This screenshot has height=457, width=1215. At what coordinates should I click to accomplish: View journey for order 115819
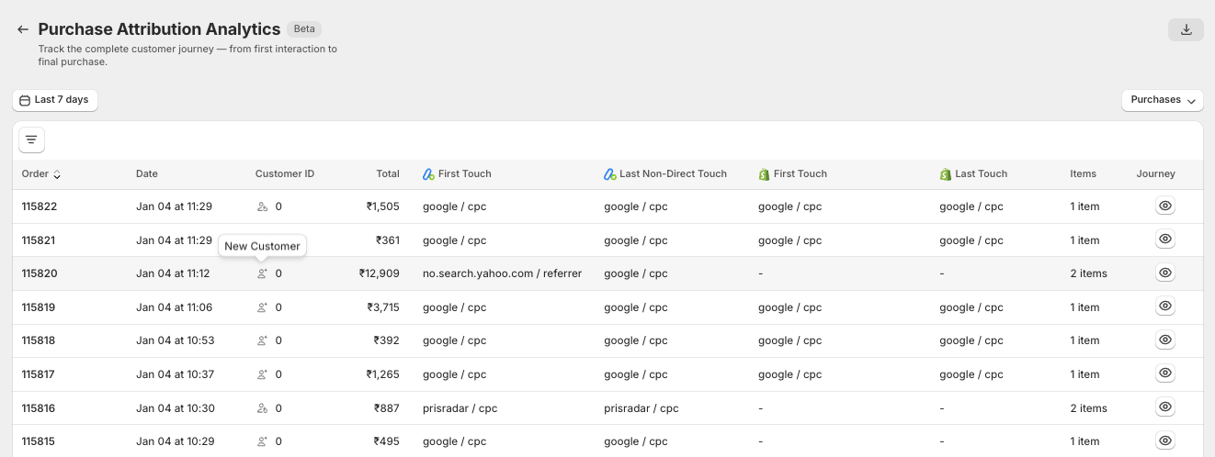[1165, 307]
